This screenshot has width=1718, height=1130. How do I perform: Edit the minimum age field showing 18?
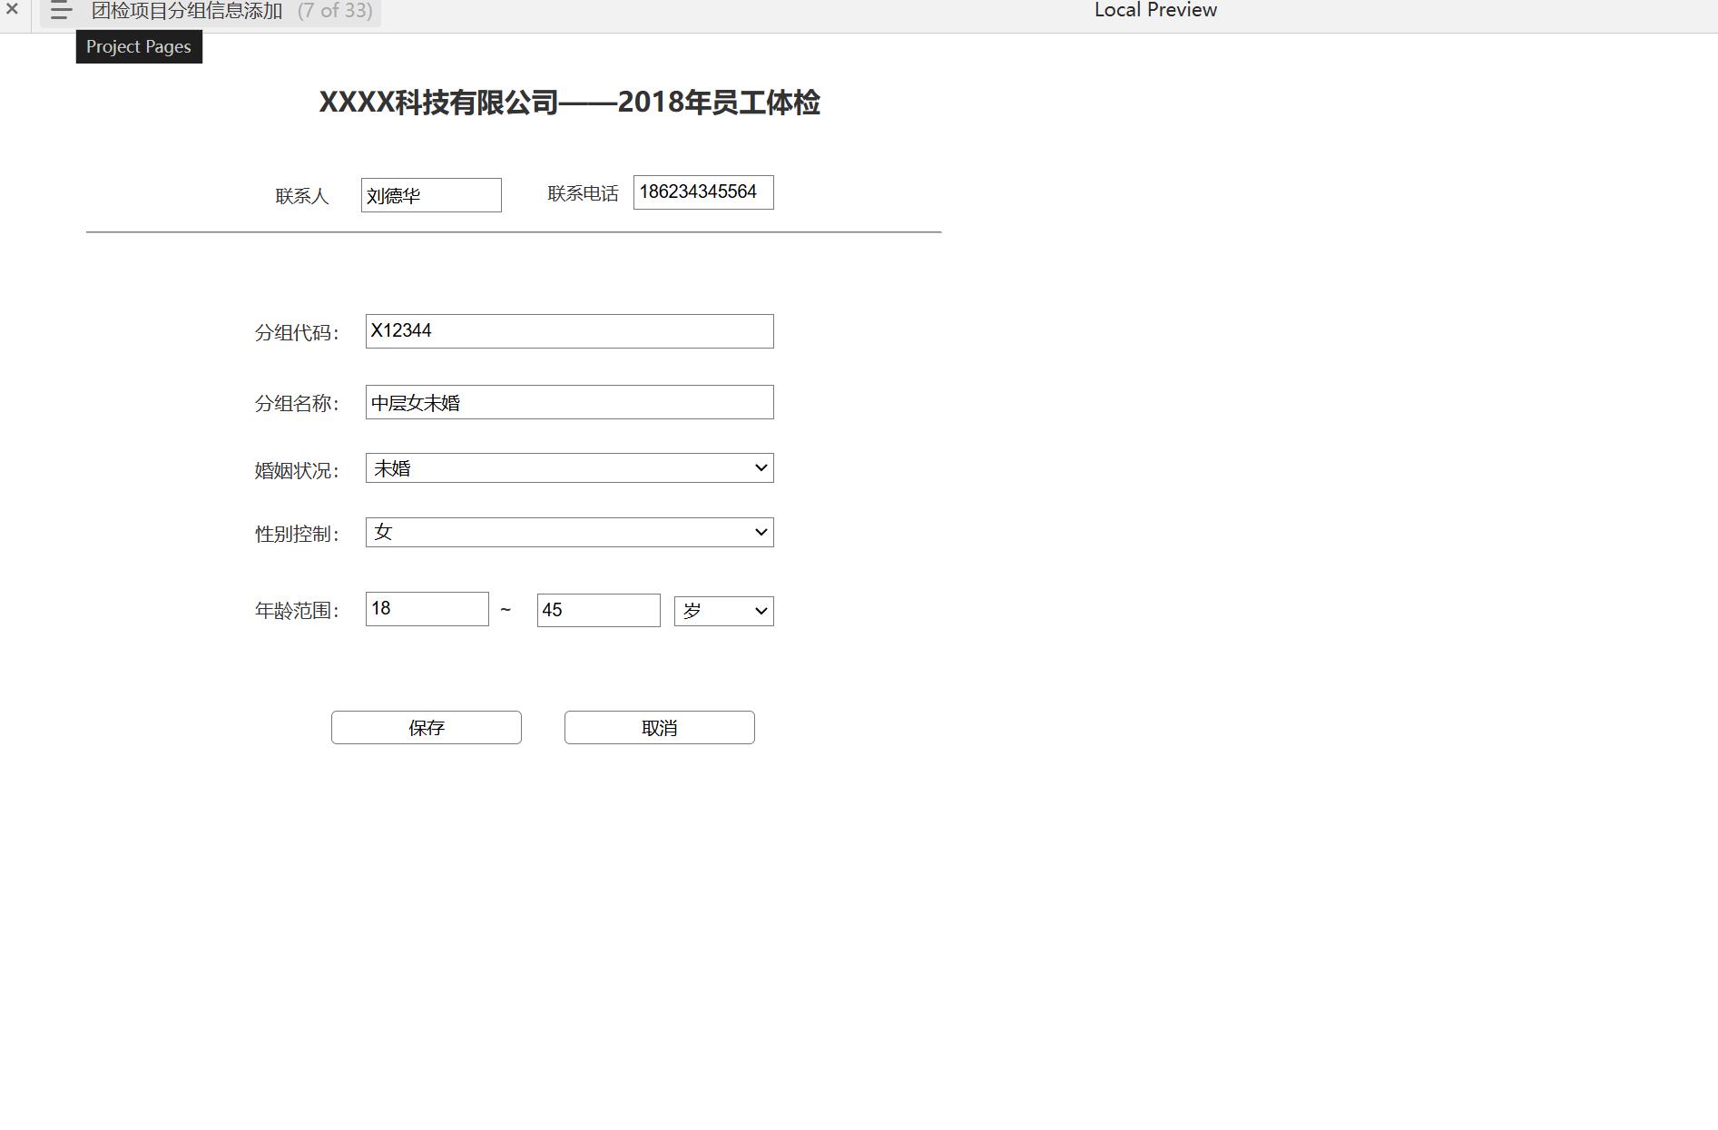[x=427, y=609]
